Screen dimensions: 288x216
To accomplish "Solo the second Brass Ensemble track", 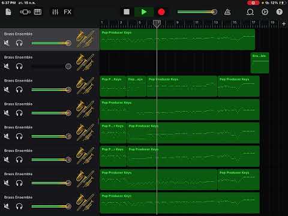I will point(19,67).
